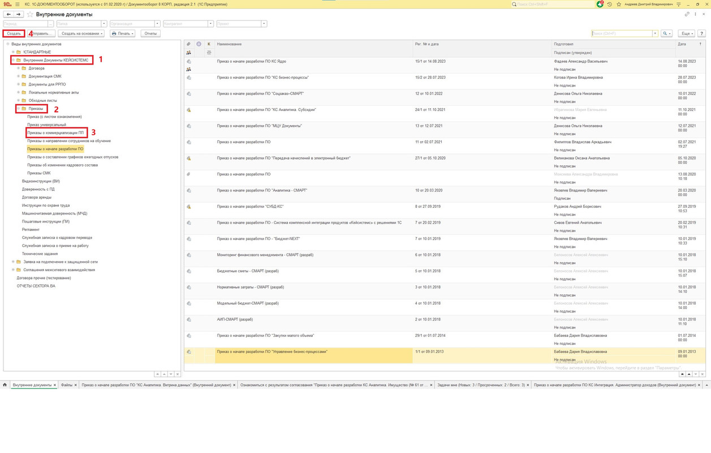Click the round status column header icon
This screenshot has width=711, height=453.
pyautogui.click(x=199, y=44)
